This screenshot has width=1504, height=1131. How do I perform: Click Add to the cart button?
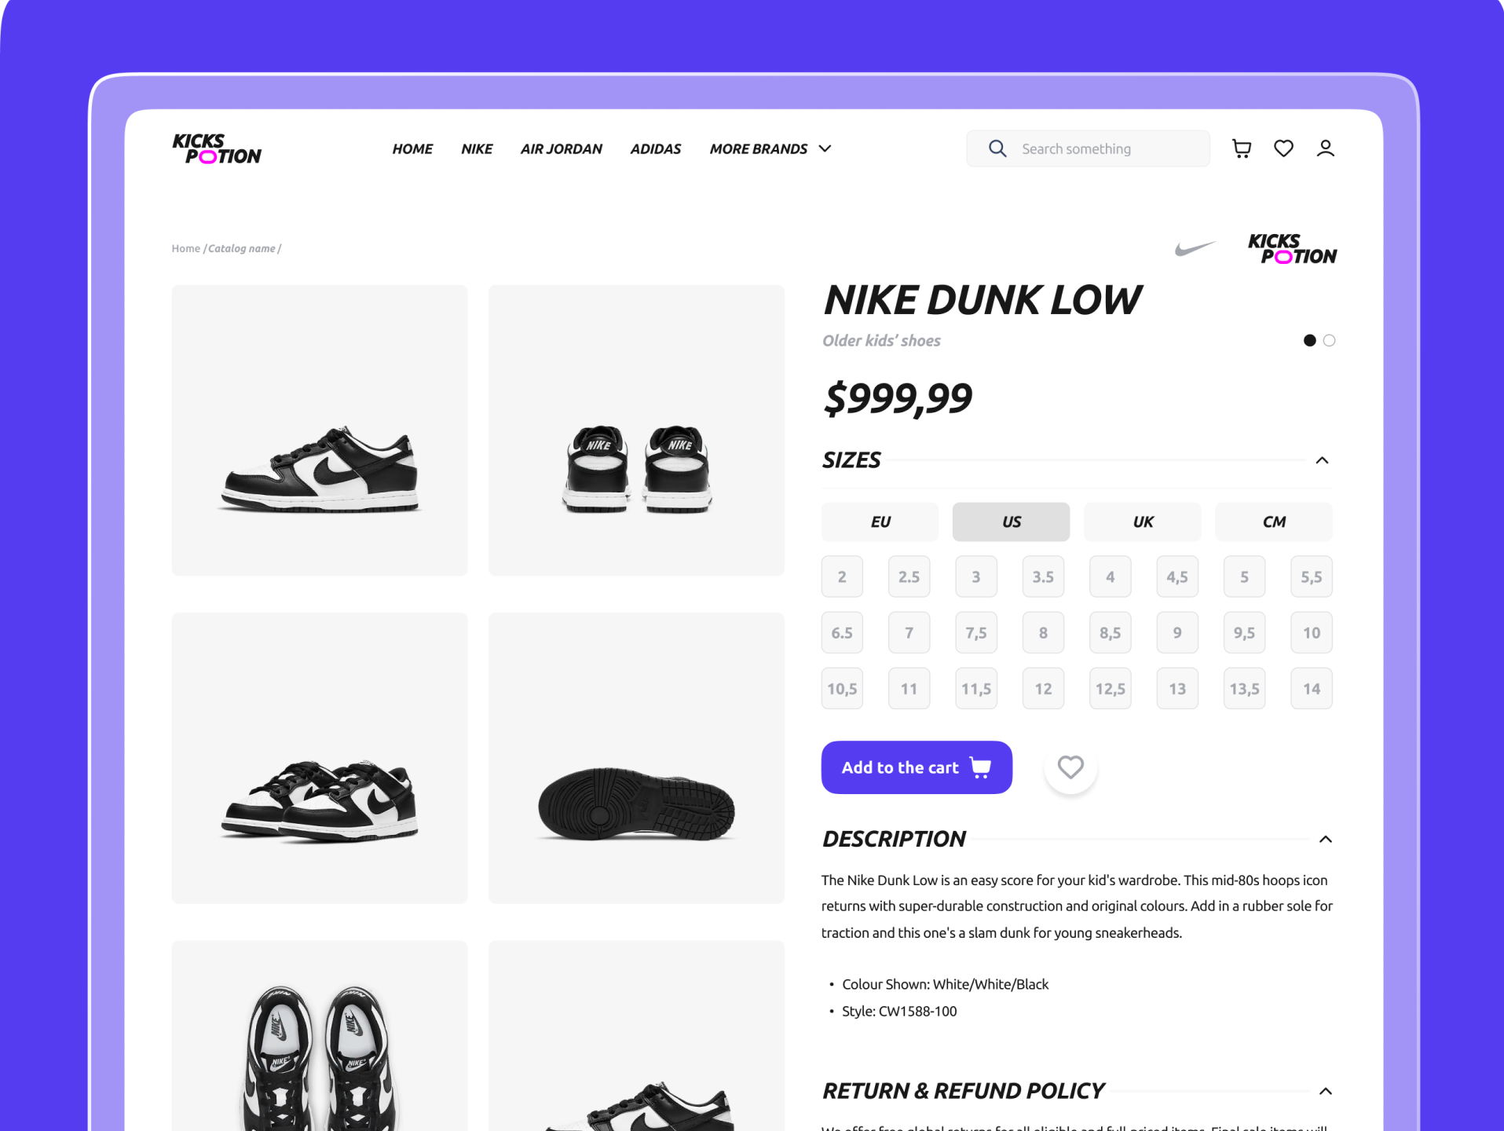point(917,767)
